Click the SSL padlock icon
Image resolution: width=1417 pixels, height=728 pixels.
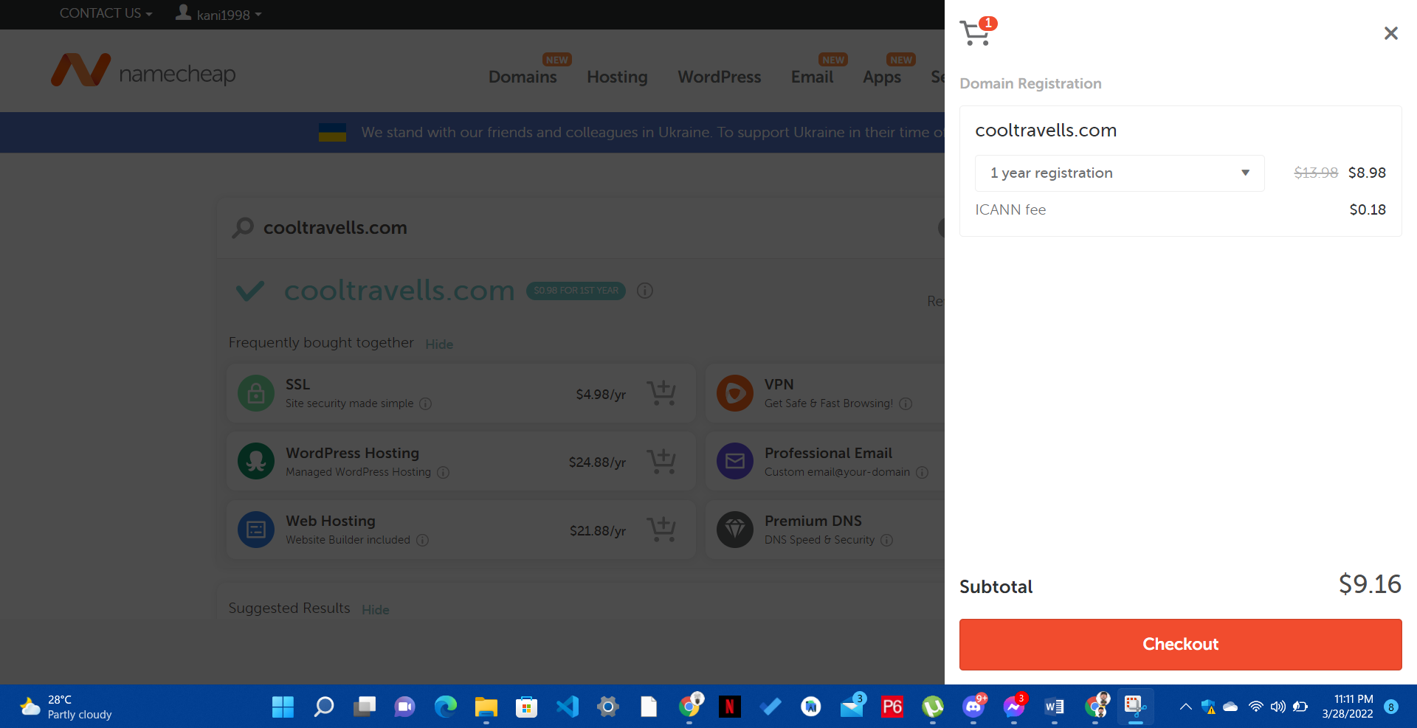click(256, 393)
